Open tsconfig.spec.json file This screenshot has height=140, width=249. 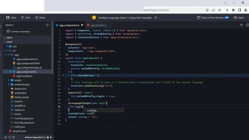point(24,122)
